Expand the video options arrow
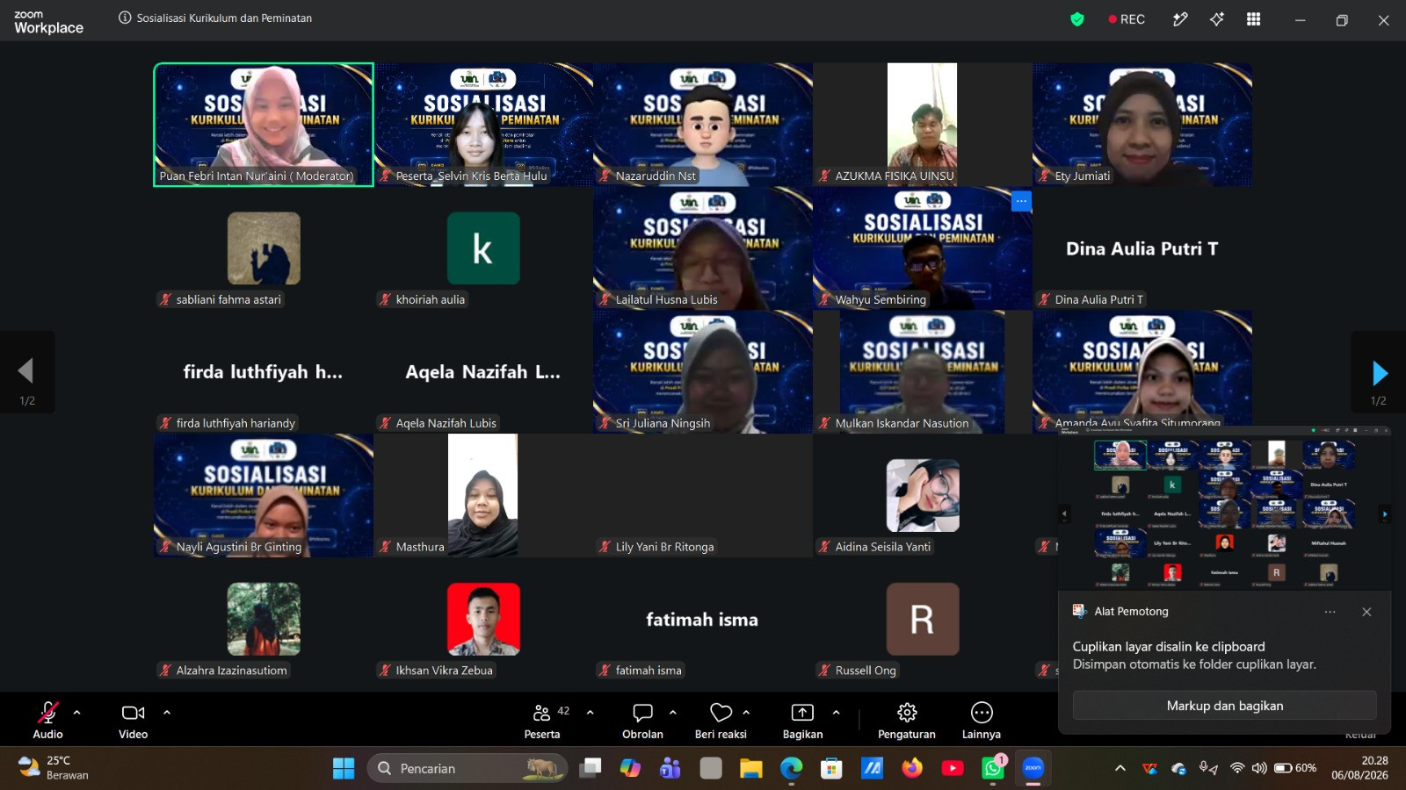 tap(167, 712)
